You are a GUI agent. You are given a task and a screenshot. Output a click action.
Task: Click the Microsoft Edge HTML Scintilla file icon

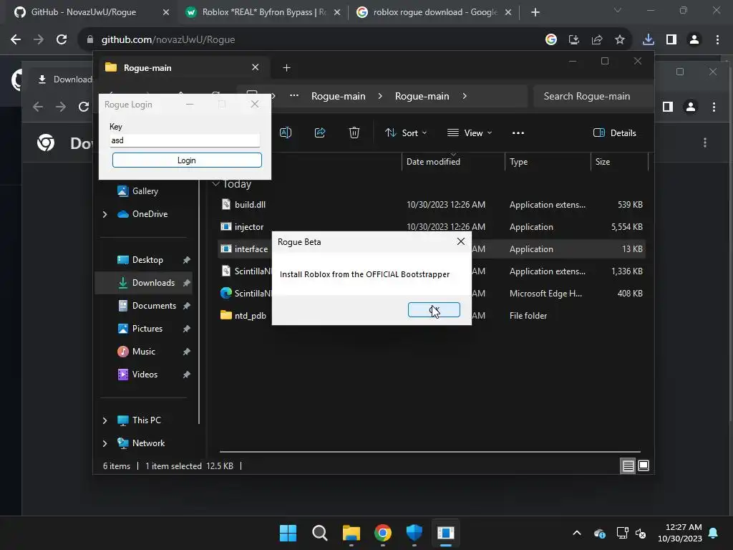pos(226,293)
